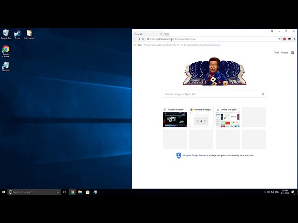Click the voice search microphone icon
Image resolution: width=298 pixels, height=223 pixels.
(263, 94)
